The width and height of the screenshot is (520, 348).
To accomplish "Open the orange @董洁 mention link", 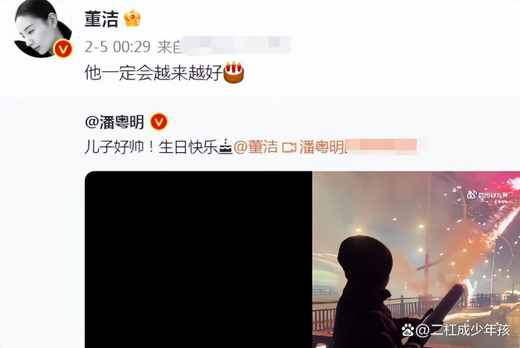I will pyautogui.click(x=256, y=147).
